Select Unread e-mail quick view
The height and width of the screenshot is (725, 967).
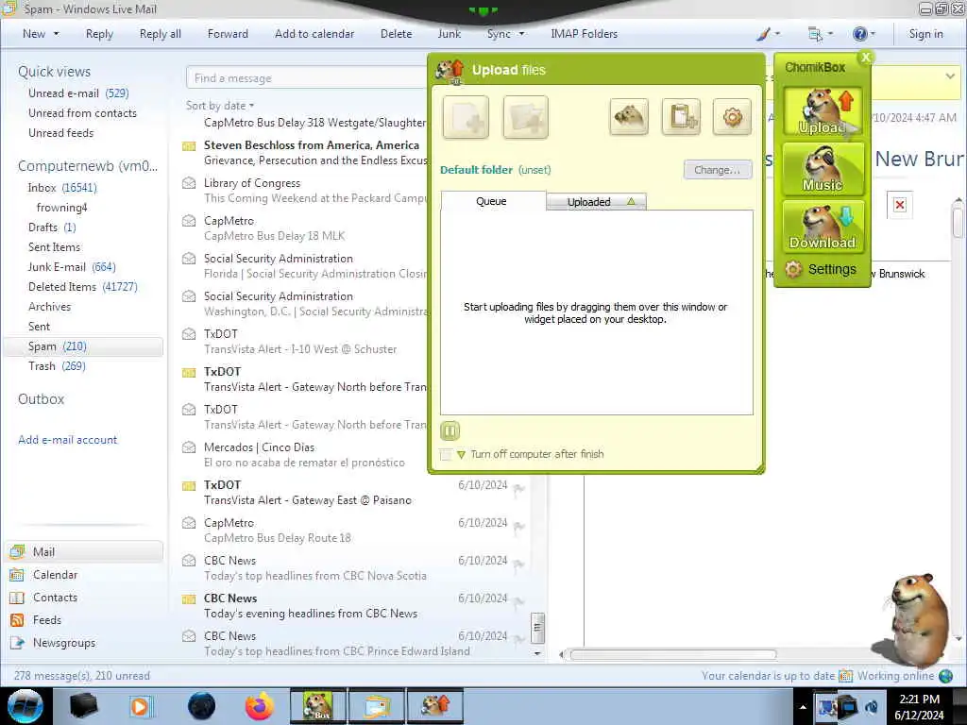tap(78, 93)
